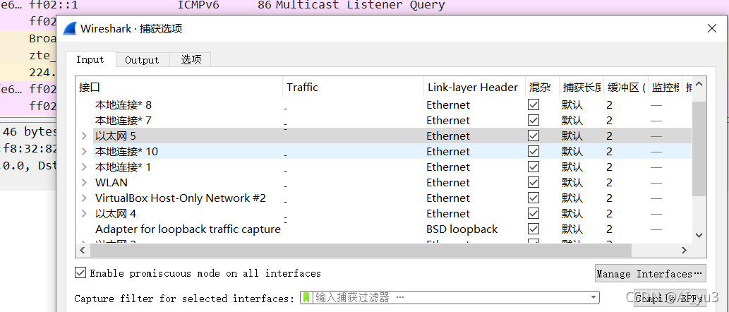Image resolution: width=729 pixels, height=312 pixels.
Task: Click the interface list horizontal scrollbar thumb
Action: coord(361,250)
